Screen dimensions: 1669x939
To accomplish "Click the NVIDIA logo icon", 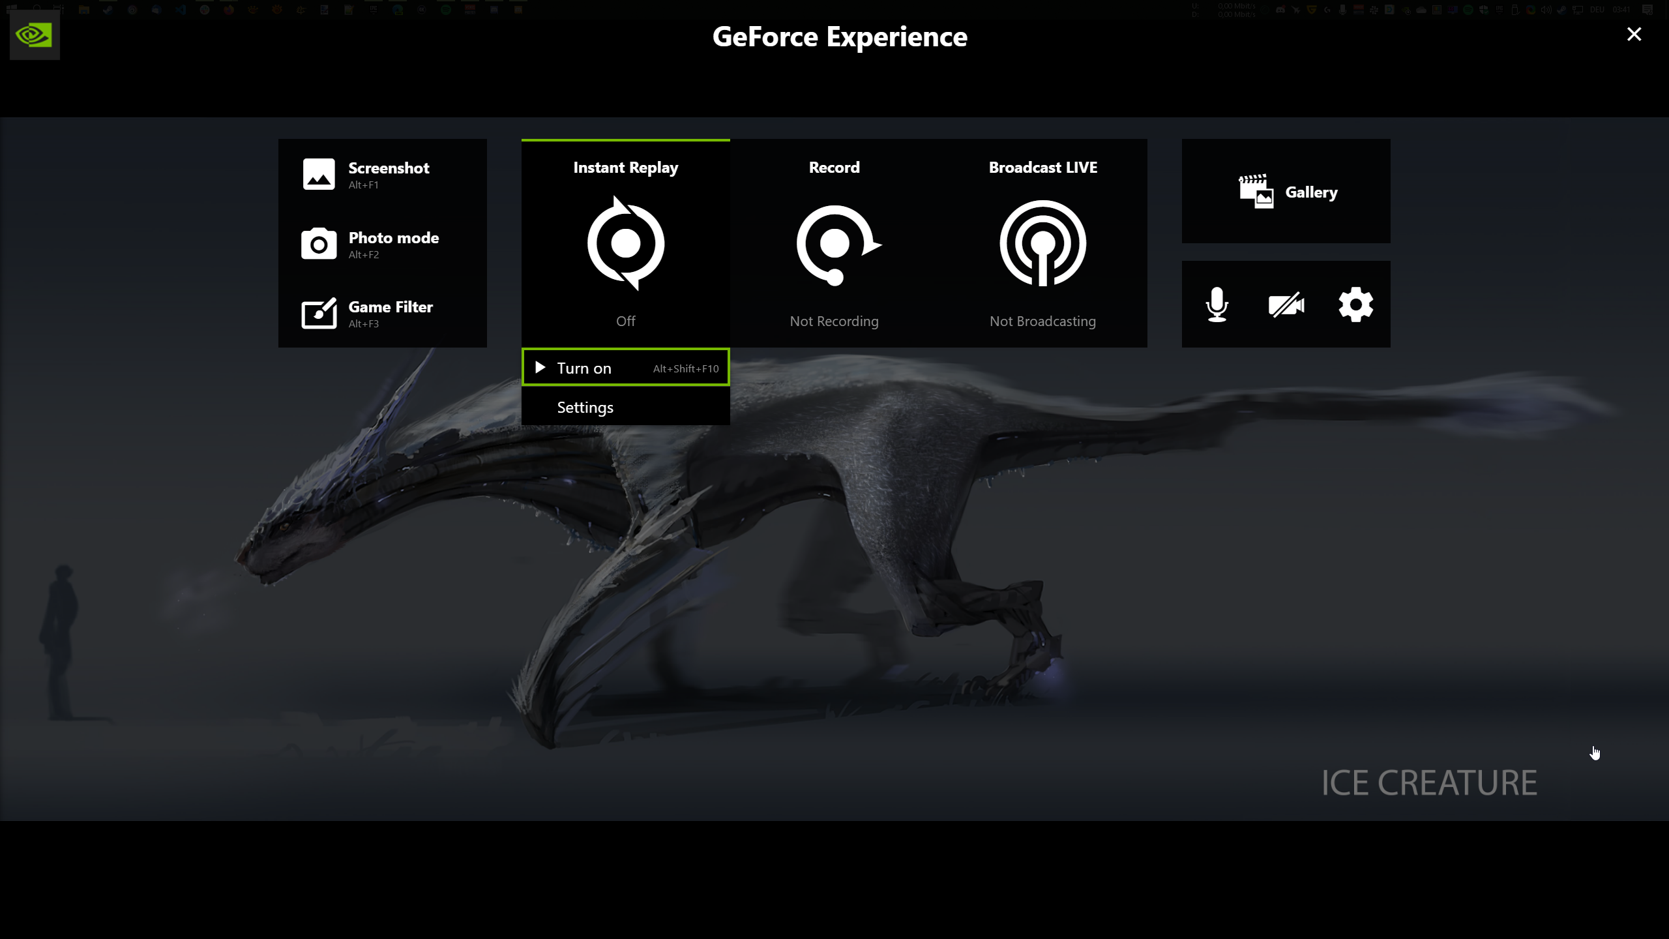I will pyautogui.click(x=35, y=35).
